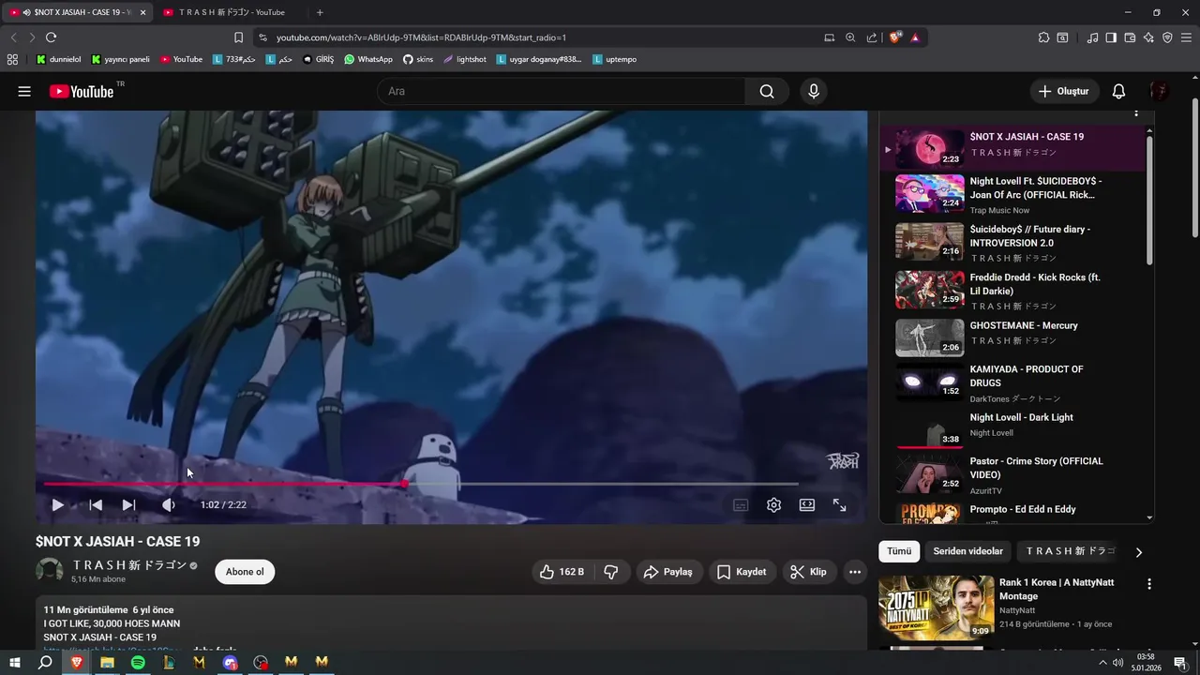Open Windows taskbar search

pyautogui.click(x=45, y=662)
